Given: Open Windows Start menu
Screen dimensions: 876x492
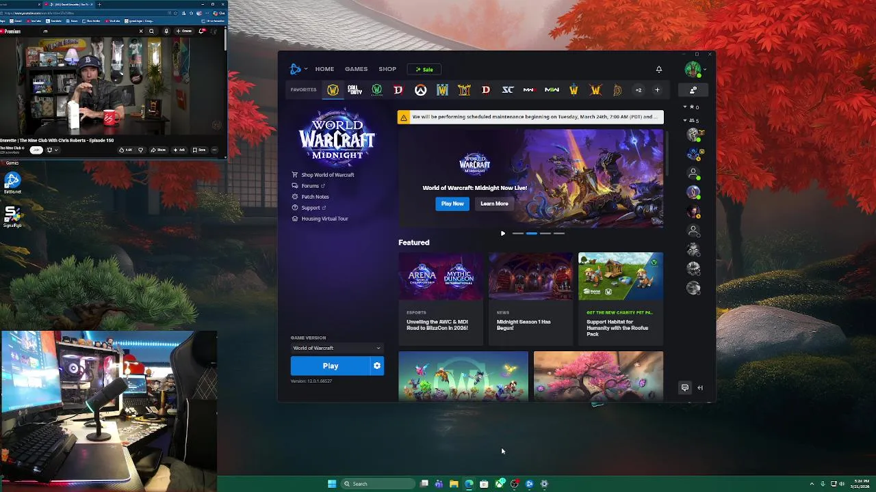Looking at the screenshot, I should [x=332, y=484].
